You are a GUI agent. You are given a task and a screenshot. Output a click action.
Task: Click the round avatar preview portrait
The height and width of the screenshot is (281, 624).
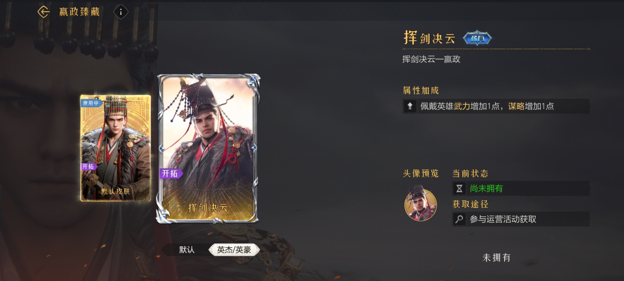point(420,204)
